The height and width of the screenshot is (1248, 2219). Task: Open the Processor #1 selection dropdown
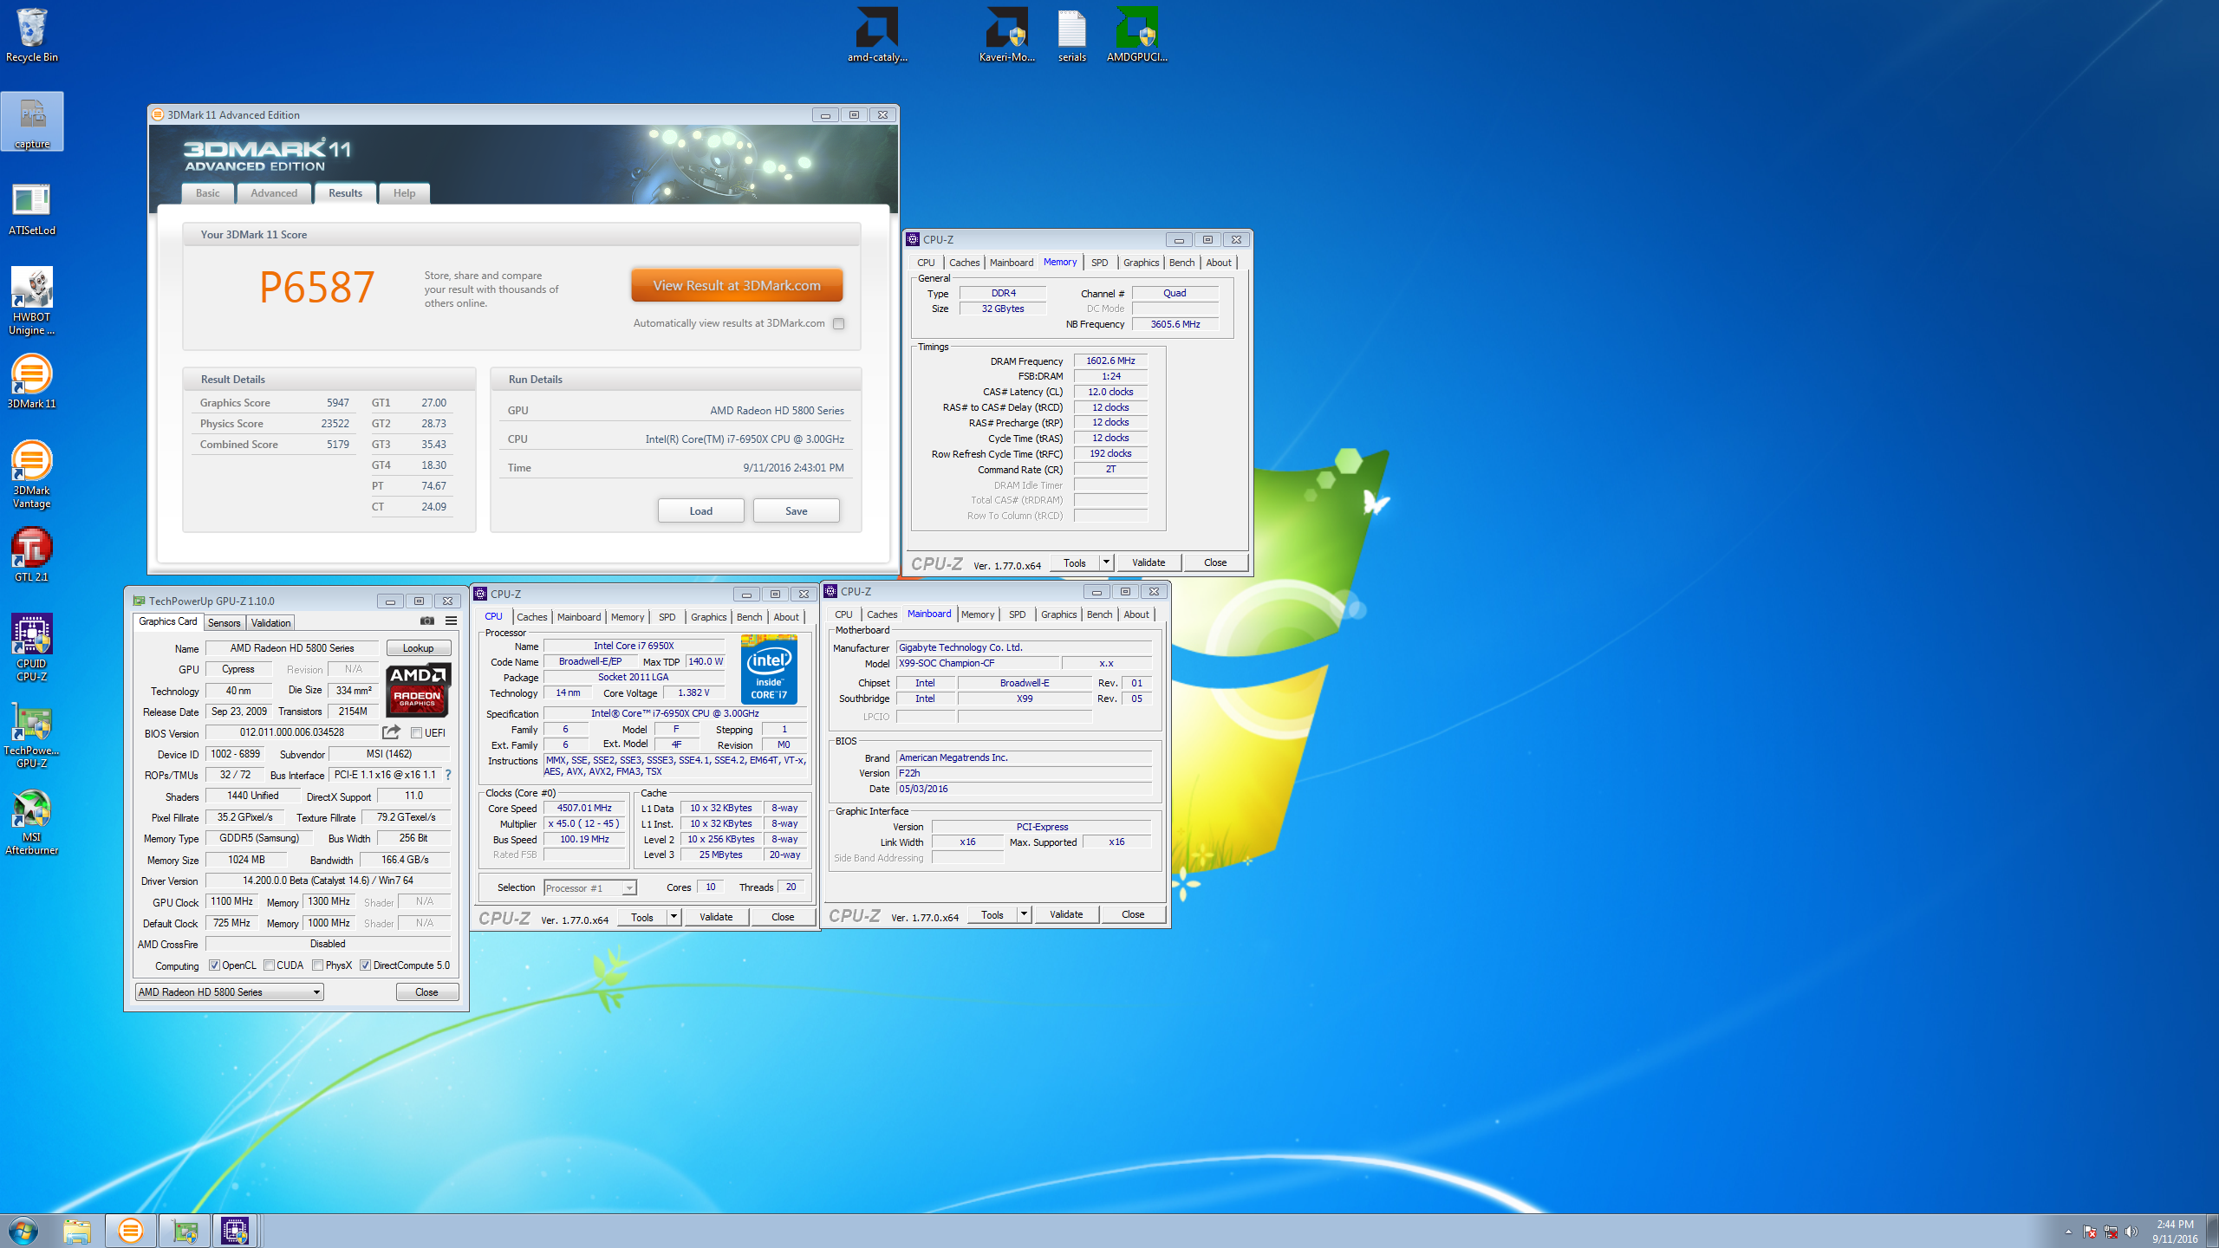(x=589, y=887)
